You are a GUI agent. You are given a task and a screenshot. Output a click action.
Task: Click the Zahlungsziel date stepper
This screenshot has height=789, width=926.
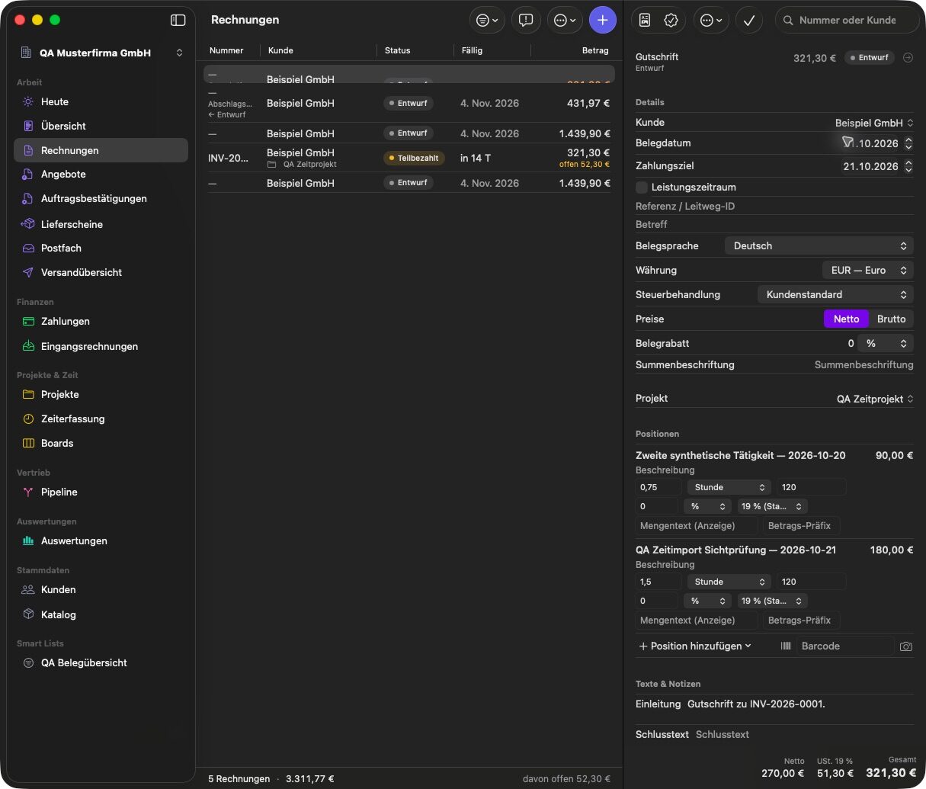[x=908, y=166]
